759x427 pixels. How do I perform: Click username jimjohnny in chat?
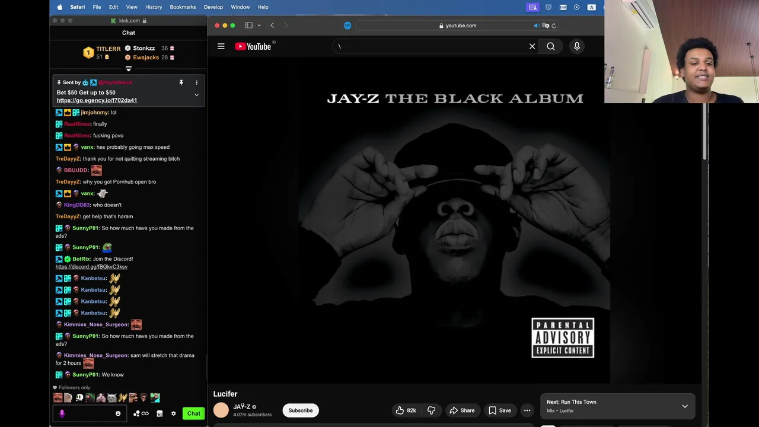94,112
